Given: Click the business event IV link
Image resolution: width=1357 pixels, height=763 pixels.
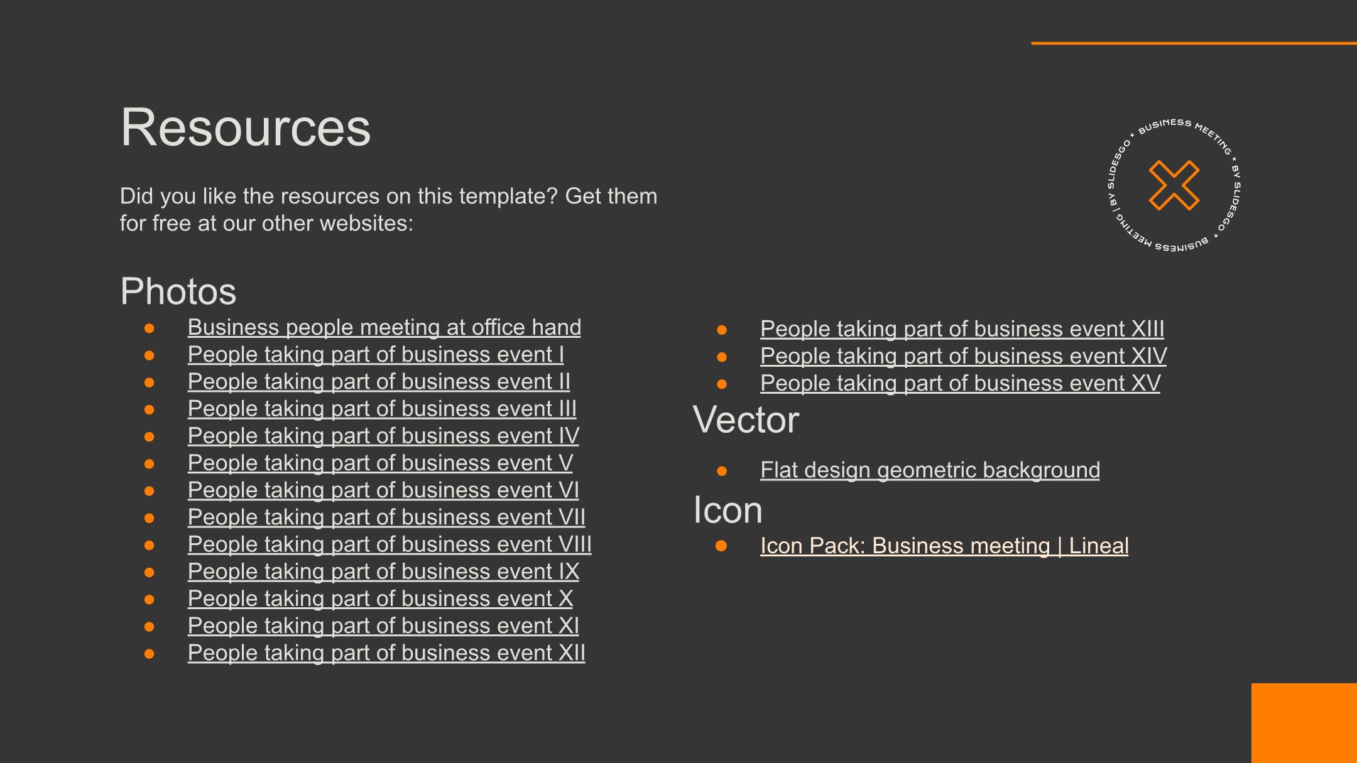Looking at the screenshot, I should [383, 435].
